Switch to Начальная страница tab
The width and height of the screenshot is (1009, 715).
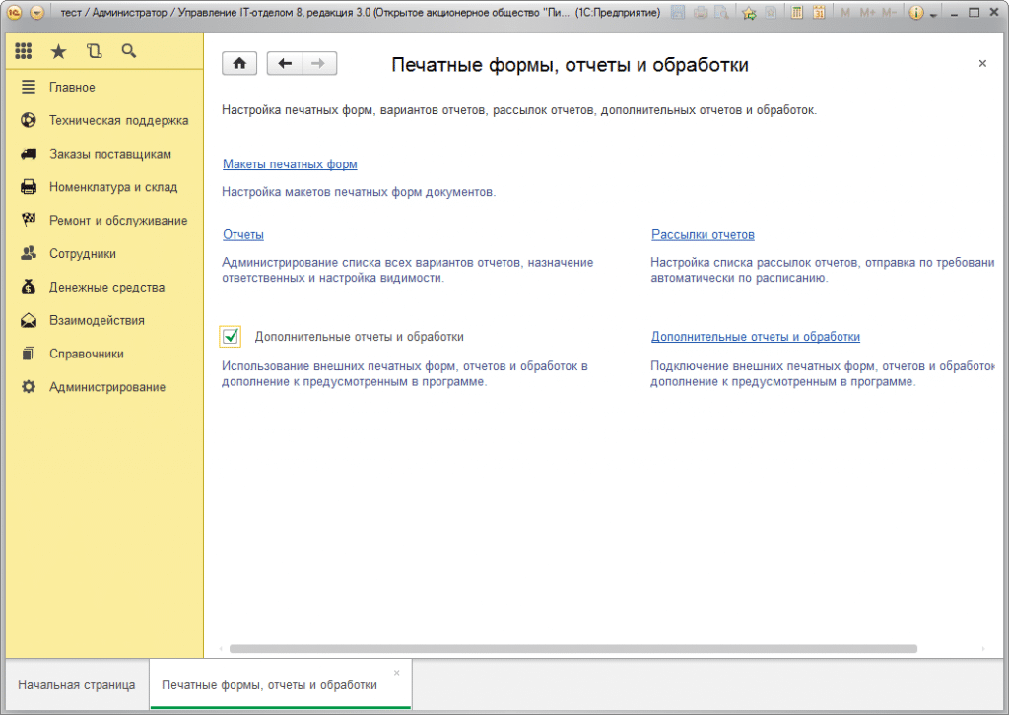pyautogui.click(x=77, y=684)
